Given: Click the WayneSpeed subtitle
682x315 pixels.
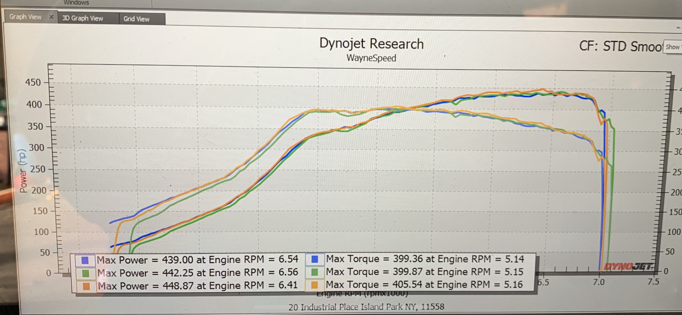Looking at the screenshot, I should pyautogui.click(x=371, y=58).
